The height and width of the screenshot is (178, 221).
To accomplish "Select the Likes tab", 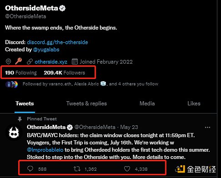I will click(x=194, y=104).
